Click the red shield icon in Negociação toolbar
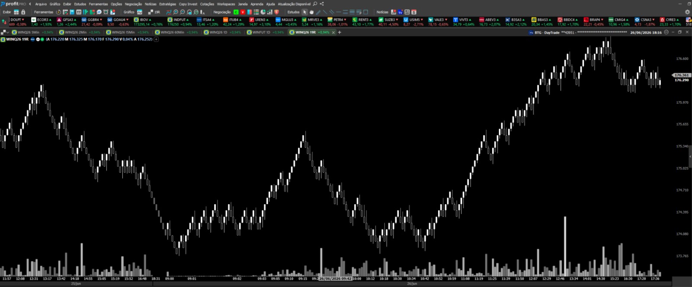692x287 pixels. 276,12
